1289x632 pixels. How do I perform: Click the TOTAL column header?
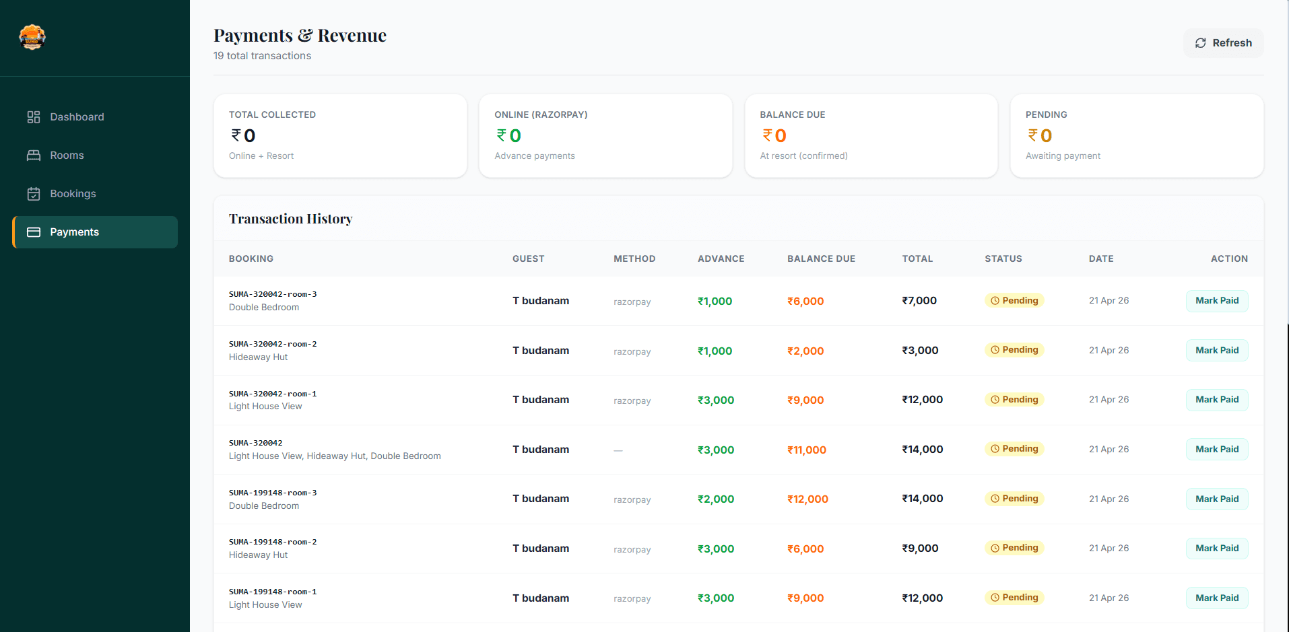coord(918,258)
